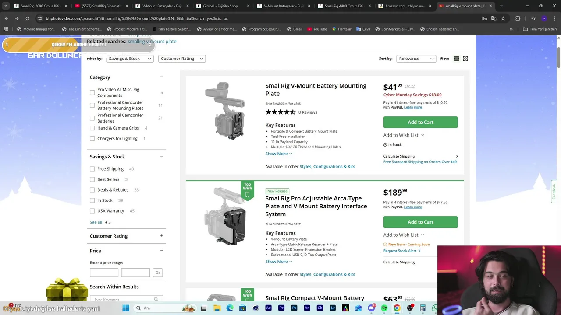Click product thumbnail of Arca-Type Plate
This screenshot has height=315, width=561.
[x=225, y=217]
